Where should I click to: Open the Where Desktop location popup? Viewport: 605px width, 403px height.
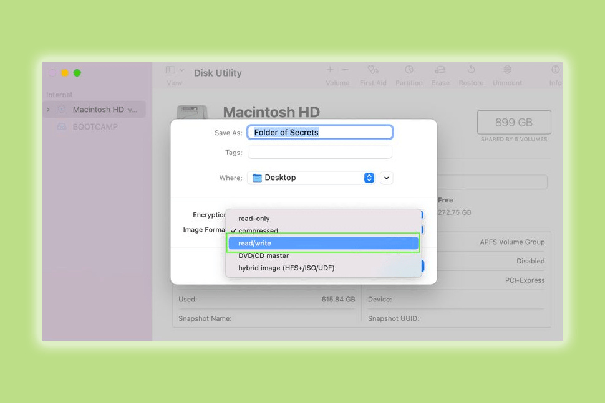point(311,178)
